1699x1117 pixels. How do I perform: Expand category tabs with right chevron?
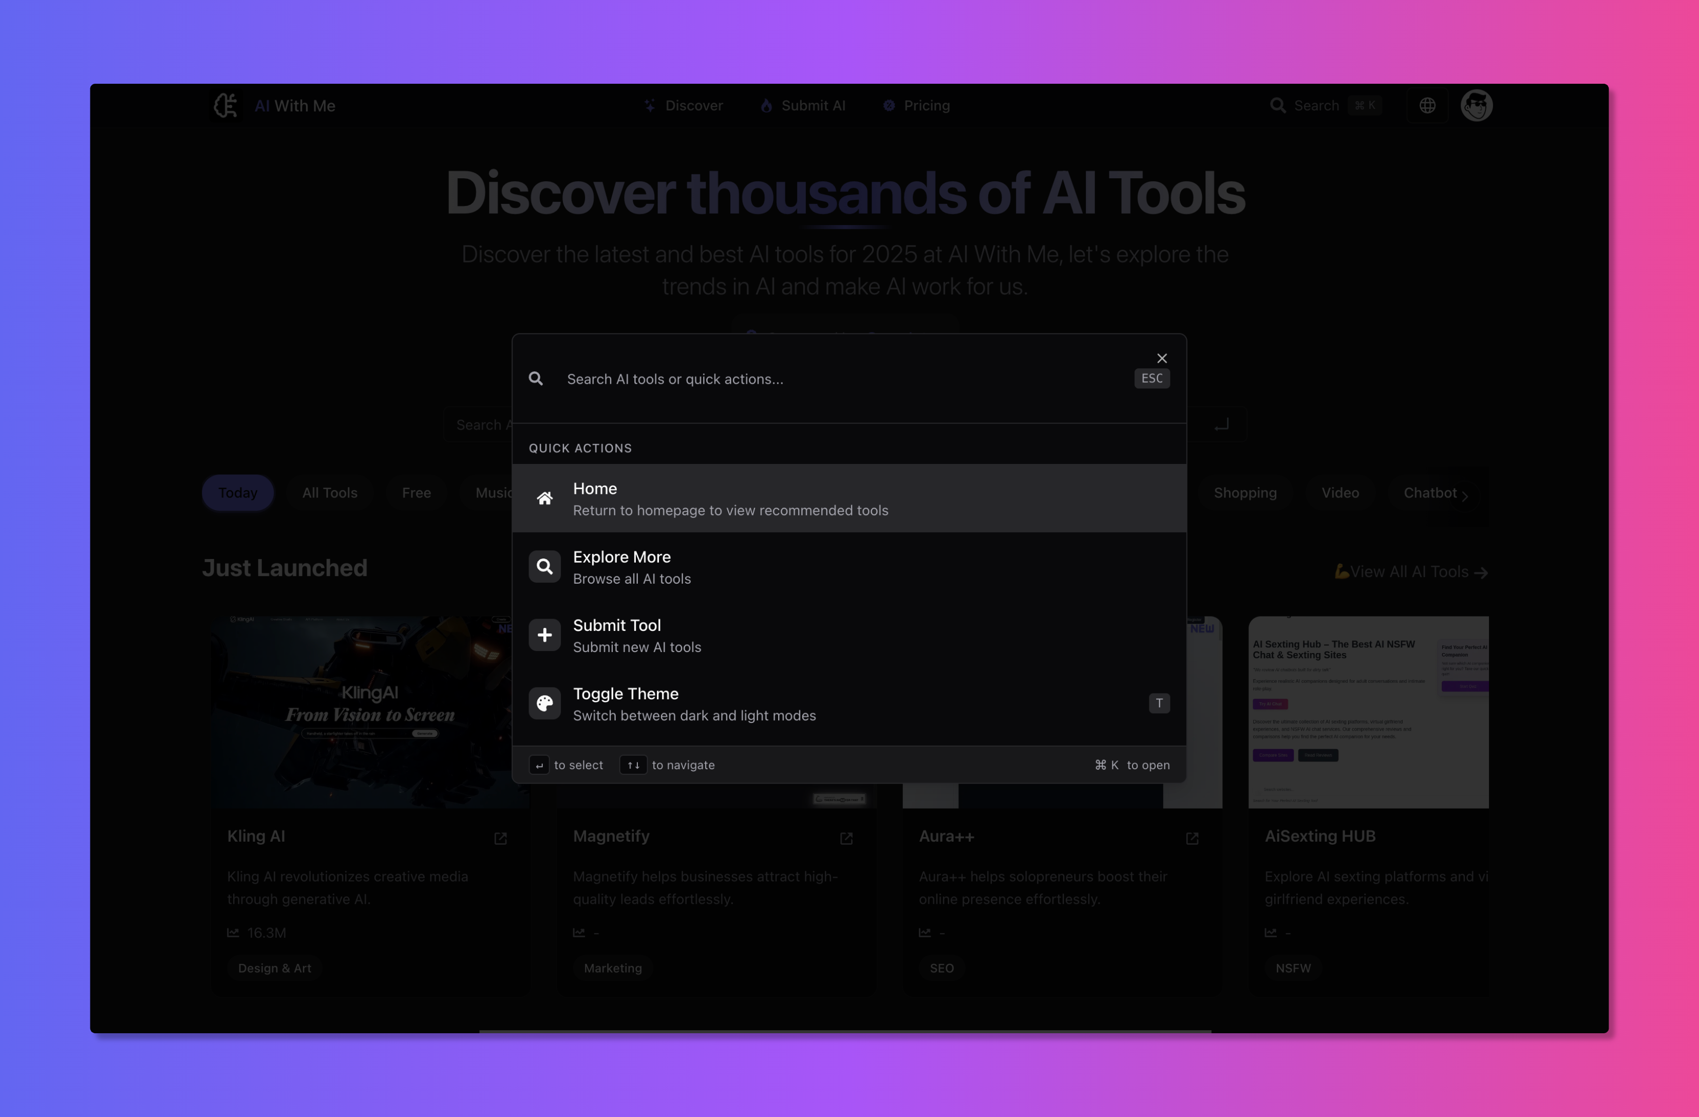click(1464, 496)
